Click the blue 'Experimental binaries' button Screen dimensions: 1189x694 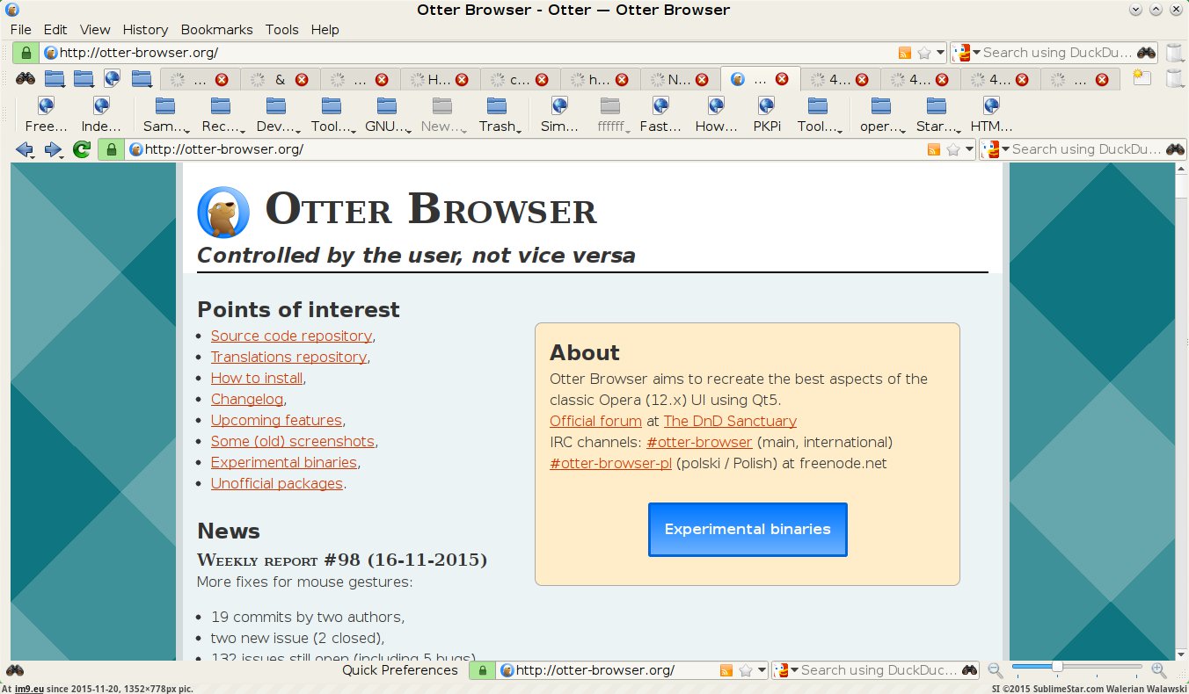click(748, 530)
